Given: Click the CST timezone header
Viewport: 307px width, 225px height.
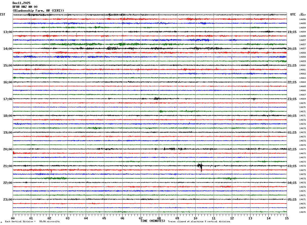Looking at the screenshot, I should pos(3,14).
